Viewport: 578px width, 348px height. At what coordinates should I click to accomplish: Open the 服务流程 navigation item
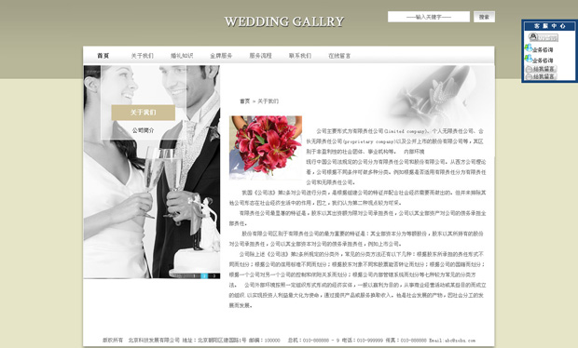261,56
